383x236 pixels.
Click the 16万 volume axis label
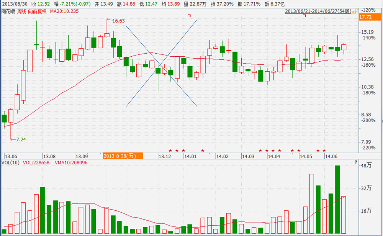(366, 211)
